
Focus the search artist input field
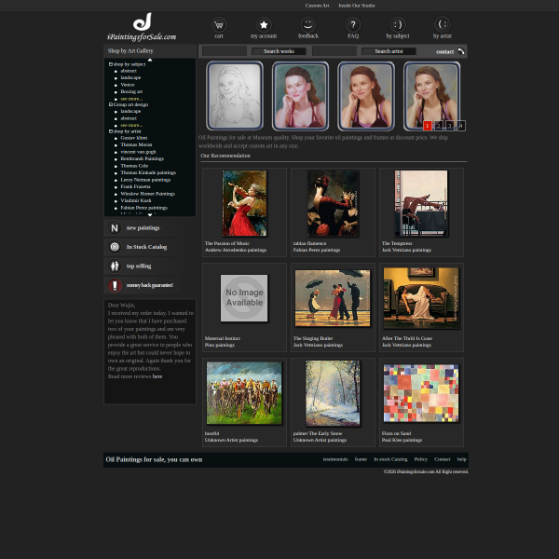click(334, 51)
